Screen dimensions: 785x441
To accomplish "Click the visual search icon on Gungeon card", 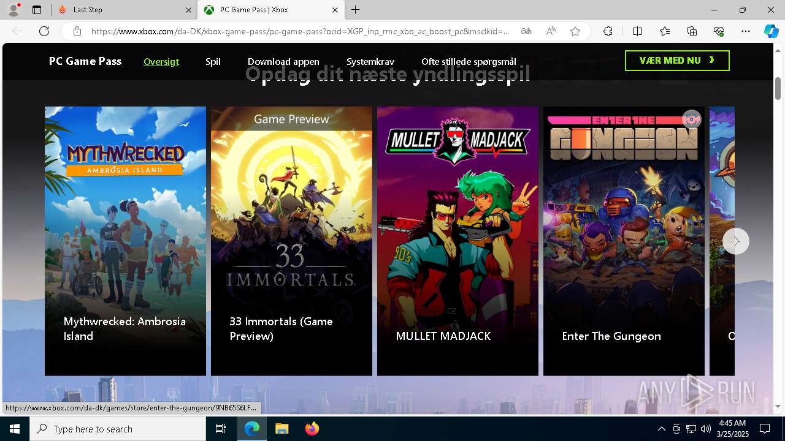I will tap(691, 119).
